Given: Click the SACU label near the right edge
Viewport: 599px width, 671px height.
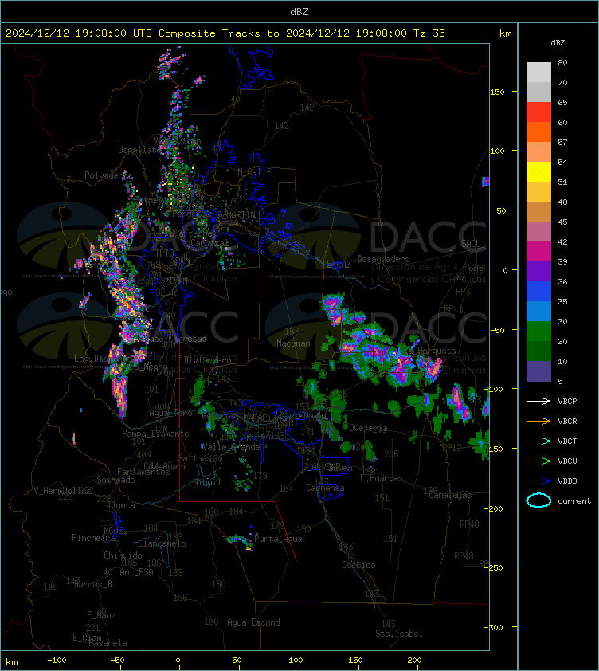Looking at the screenshot, I should (x=471, y=244).
